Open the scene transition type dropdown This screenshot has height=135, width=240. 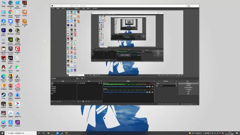(165, 84)
